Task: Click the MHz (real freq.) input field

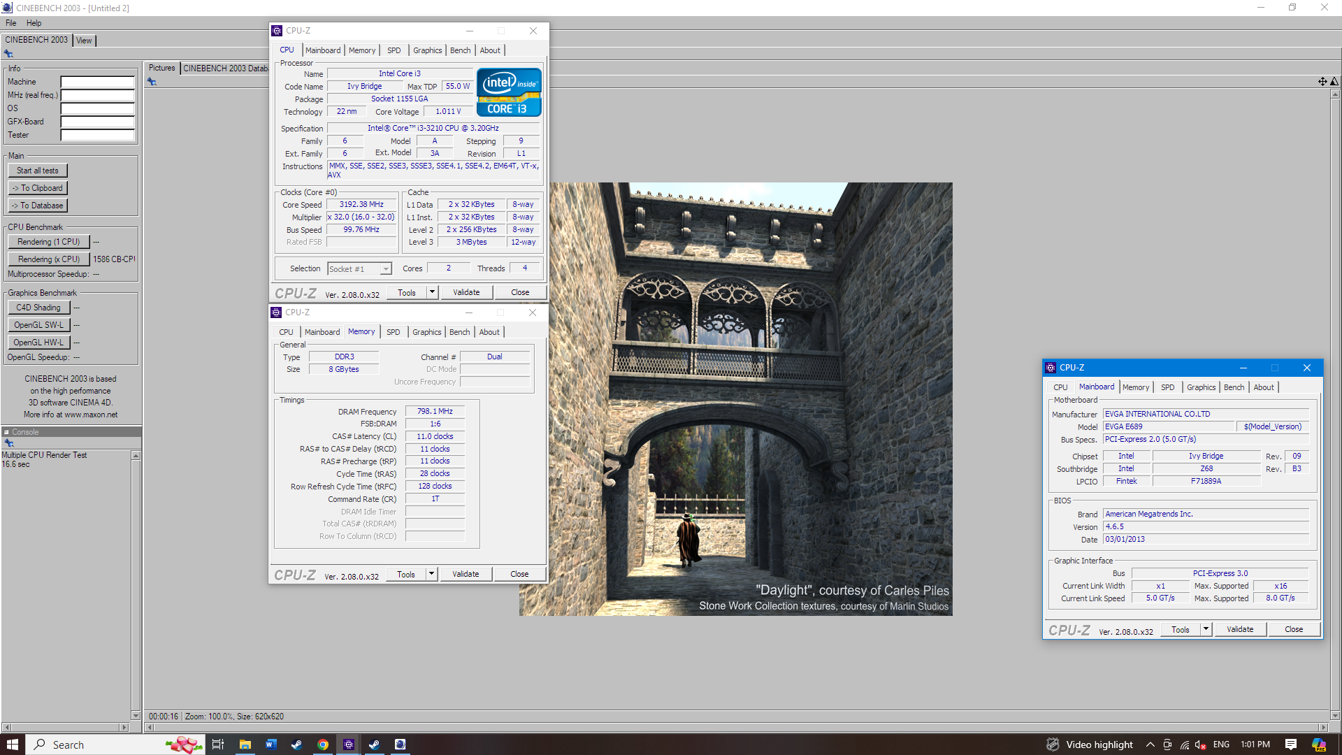Action: point(97,95)
